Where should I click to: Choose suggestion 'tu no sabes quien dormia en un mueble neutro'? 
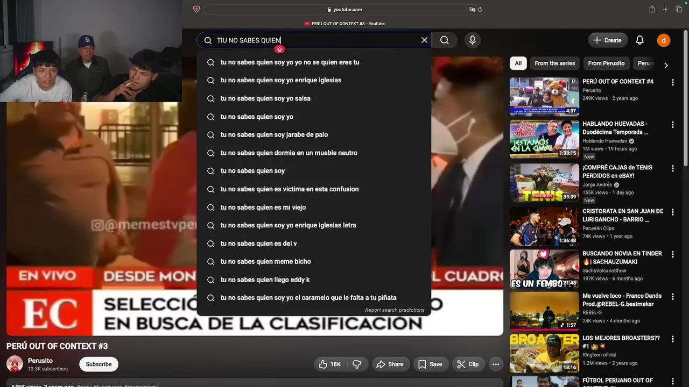tap(314, 153)
